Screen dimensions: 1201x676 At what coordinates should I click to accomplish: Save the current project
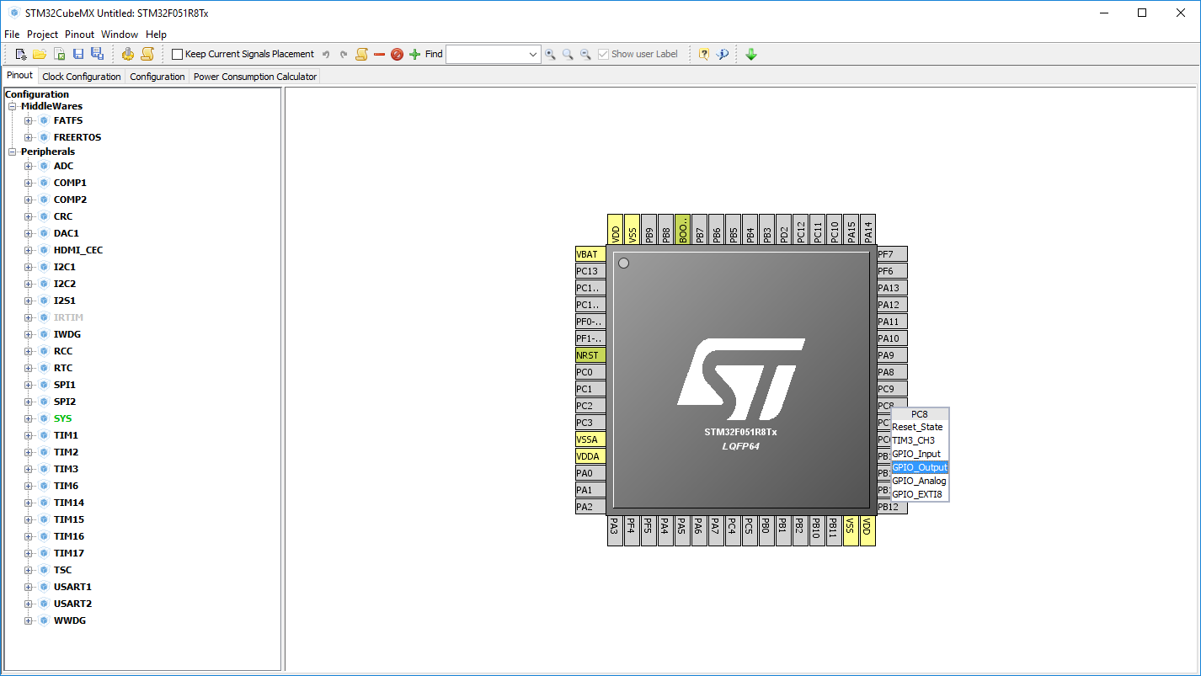click(78, 53)
